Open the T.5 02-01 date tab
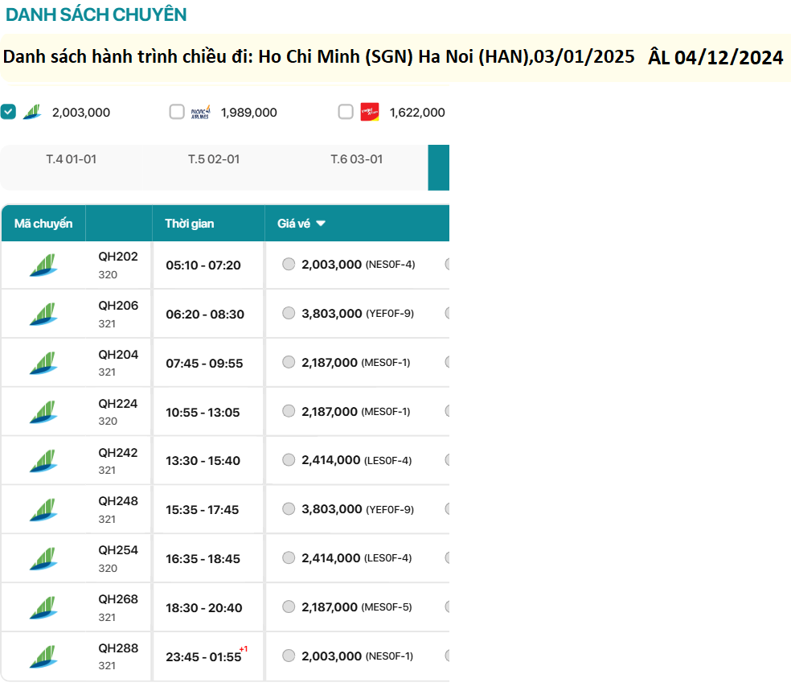This screenshot has height=695, width=791. pos(214,159)
